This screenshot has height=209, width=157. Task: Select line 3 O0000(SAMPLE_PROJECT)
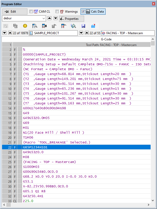pyautogui.click(x=76, y=54)
